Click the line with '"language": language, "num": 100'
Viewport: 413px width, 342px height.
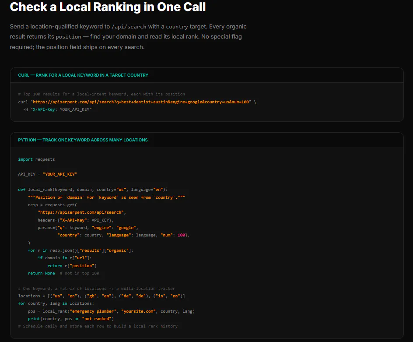(123, 235)
